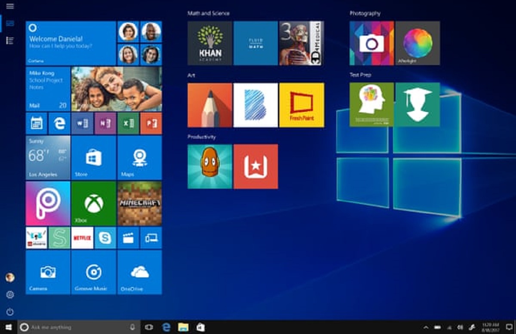Open the Los Angeles weather tile

coord(48,158)
